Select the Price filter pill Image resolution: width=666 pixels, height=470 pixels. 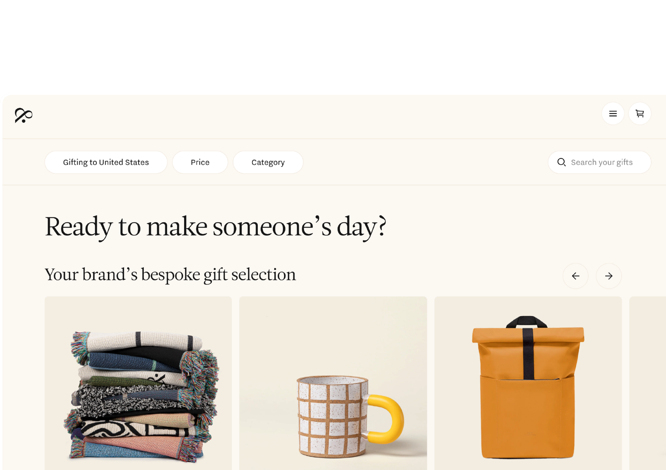200,162
